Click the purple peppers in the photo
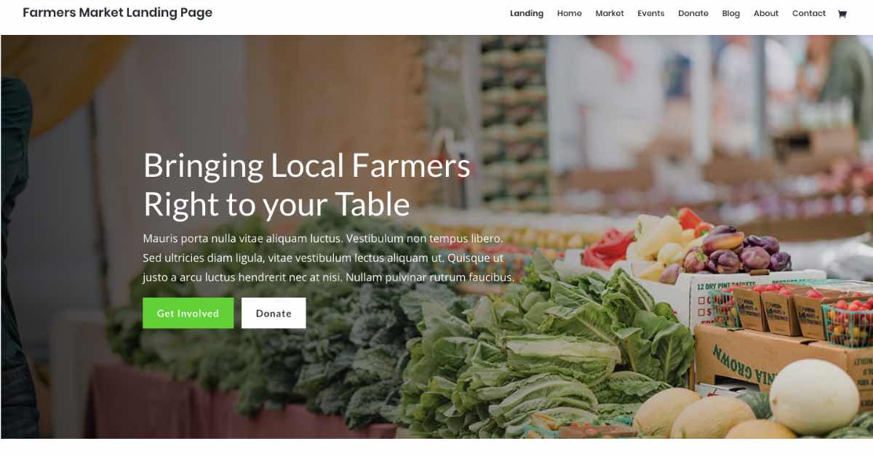The image size is (873, 457). click(736, 251)
